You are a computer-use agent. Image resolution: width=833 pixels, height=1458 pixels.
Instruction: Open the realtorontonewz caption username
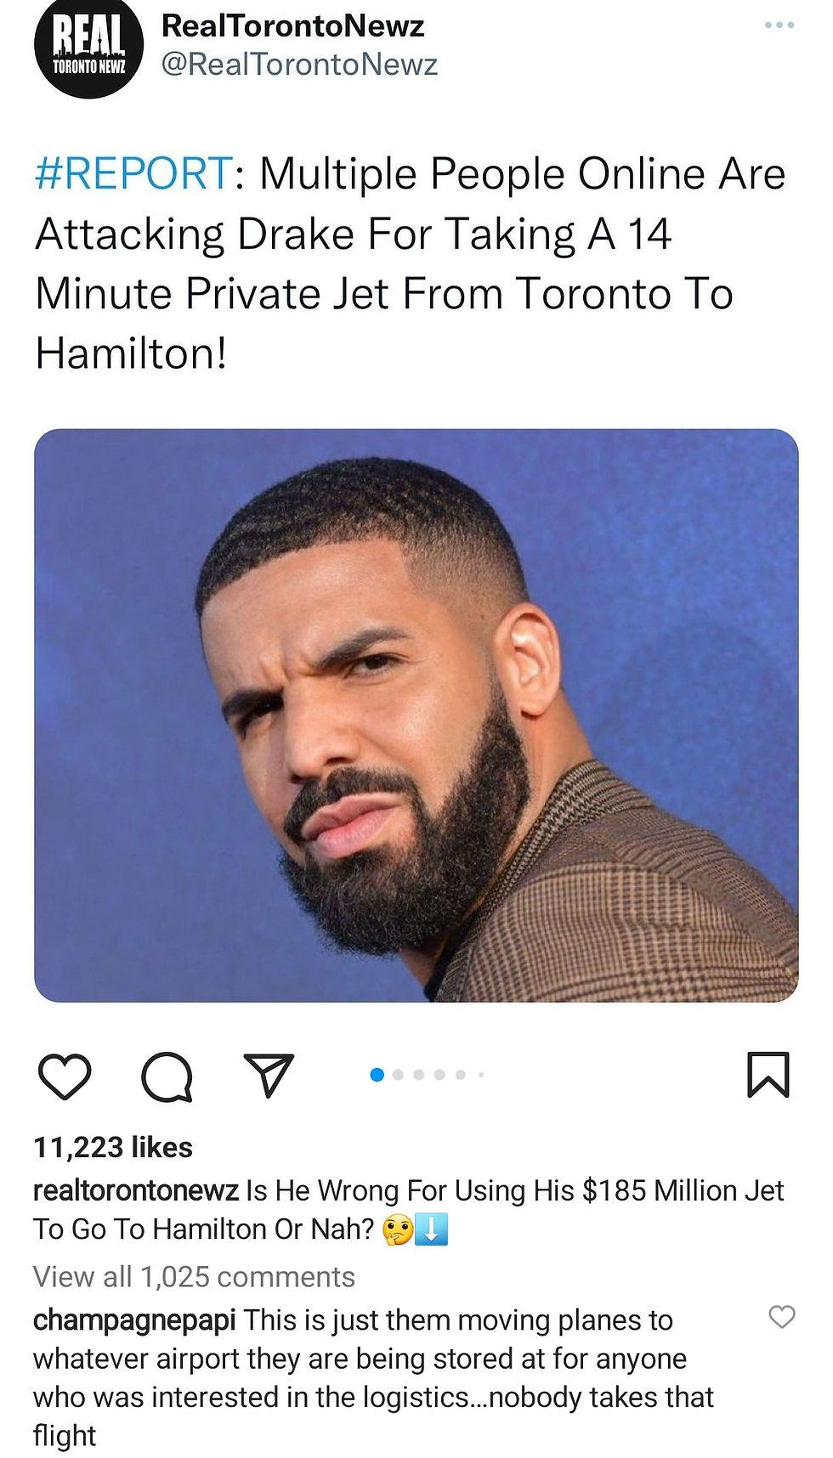[136, 1190]
